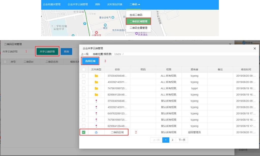This screenshot has height=156, width=260.
Task: Click the 南区 map marker icon
Action: coord(105,25)
